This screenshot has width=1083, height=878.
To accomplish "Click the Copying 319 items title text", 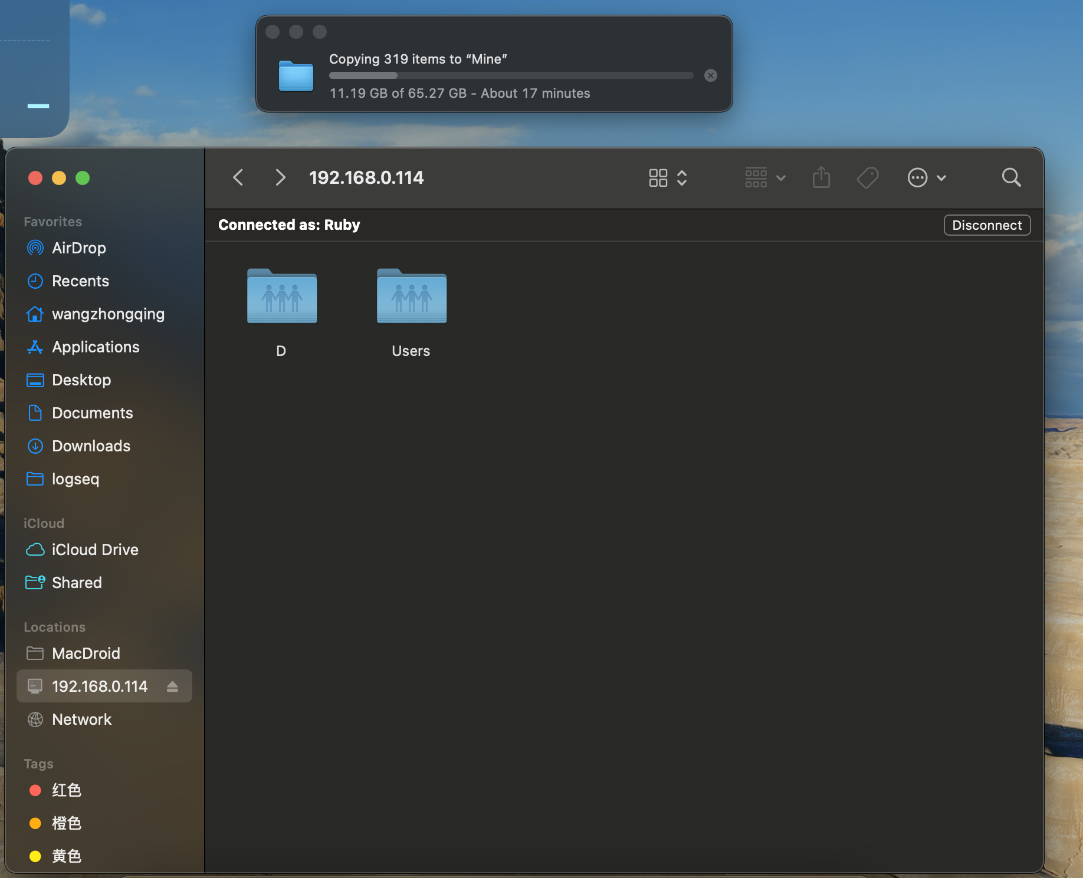I will (418, 59).
